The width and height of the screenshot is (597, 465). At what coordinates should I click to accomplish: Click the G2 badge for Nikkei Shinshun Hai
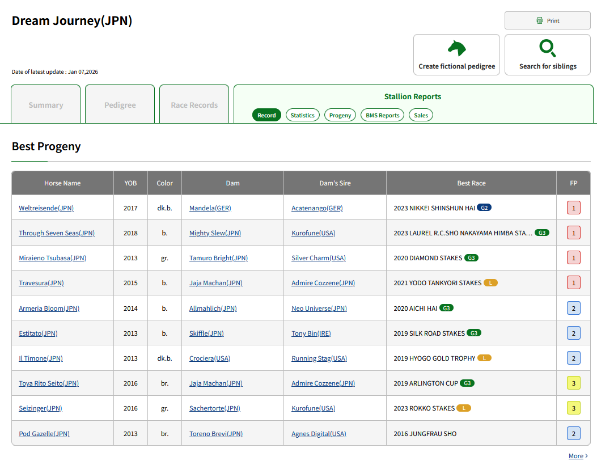[484, 208]
